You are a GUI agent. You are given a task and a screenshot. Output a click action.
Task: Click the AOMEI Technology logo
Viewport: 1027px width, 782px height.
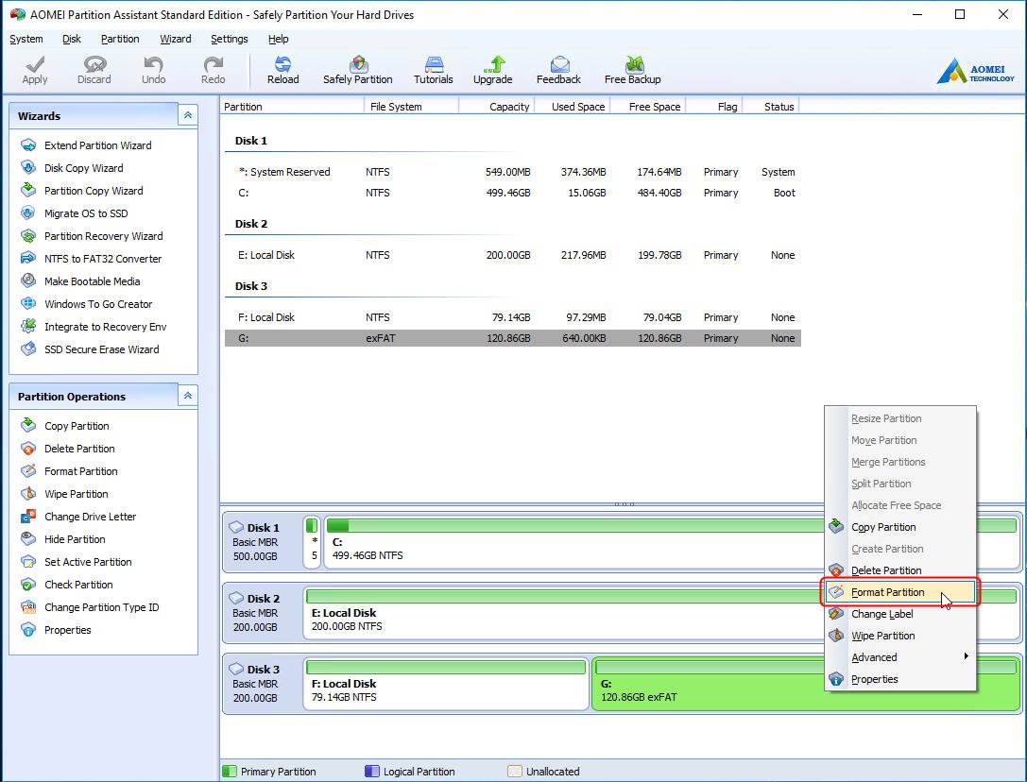pyautogui.click(x=975, y=71)
